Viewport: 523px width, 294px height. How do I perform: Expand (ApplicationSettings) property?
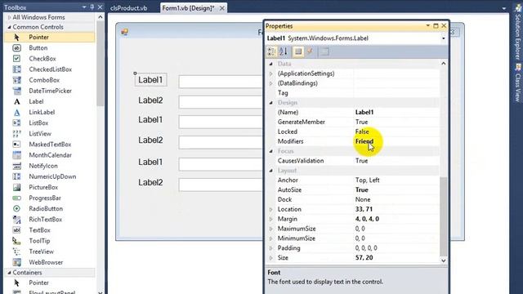270,73
